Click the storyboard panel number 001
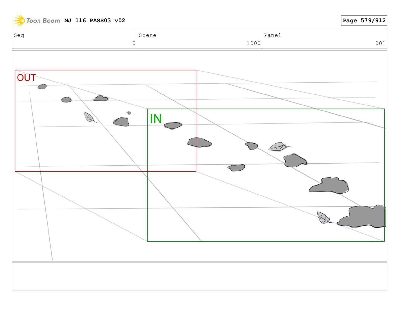Viewport: 400px width, 309px height. coord(380,43)
